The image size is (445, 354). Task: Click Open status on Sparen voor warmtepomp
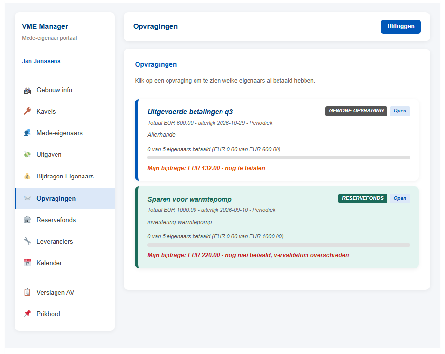400,198
